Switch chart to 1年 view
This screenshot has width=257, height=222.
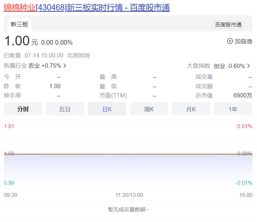[x=233, y=109]
